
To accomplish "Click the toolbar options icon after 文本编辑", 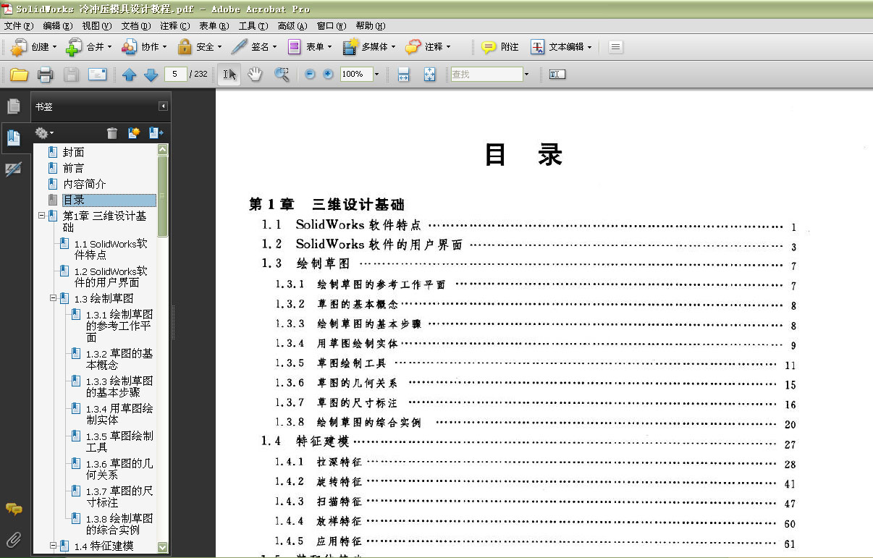I will tap(615, 47).
